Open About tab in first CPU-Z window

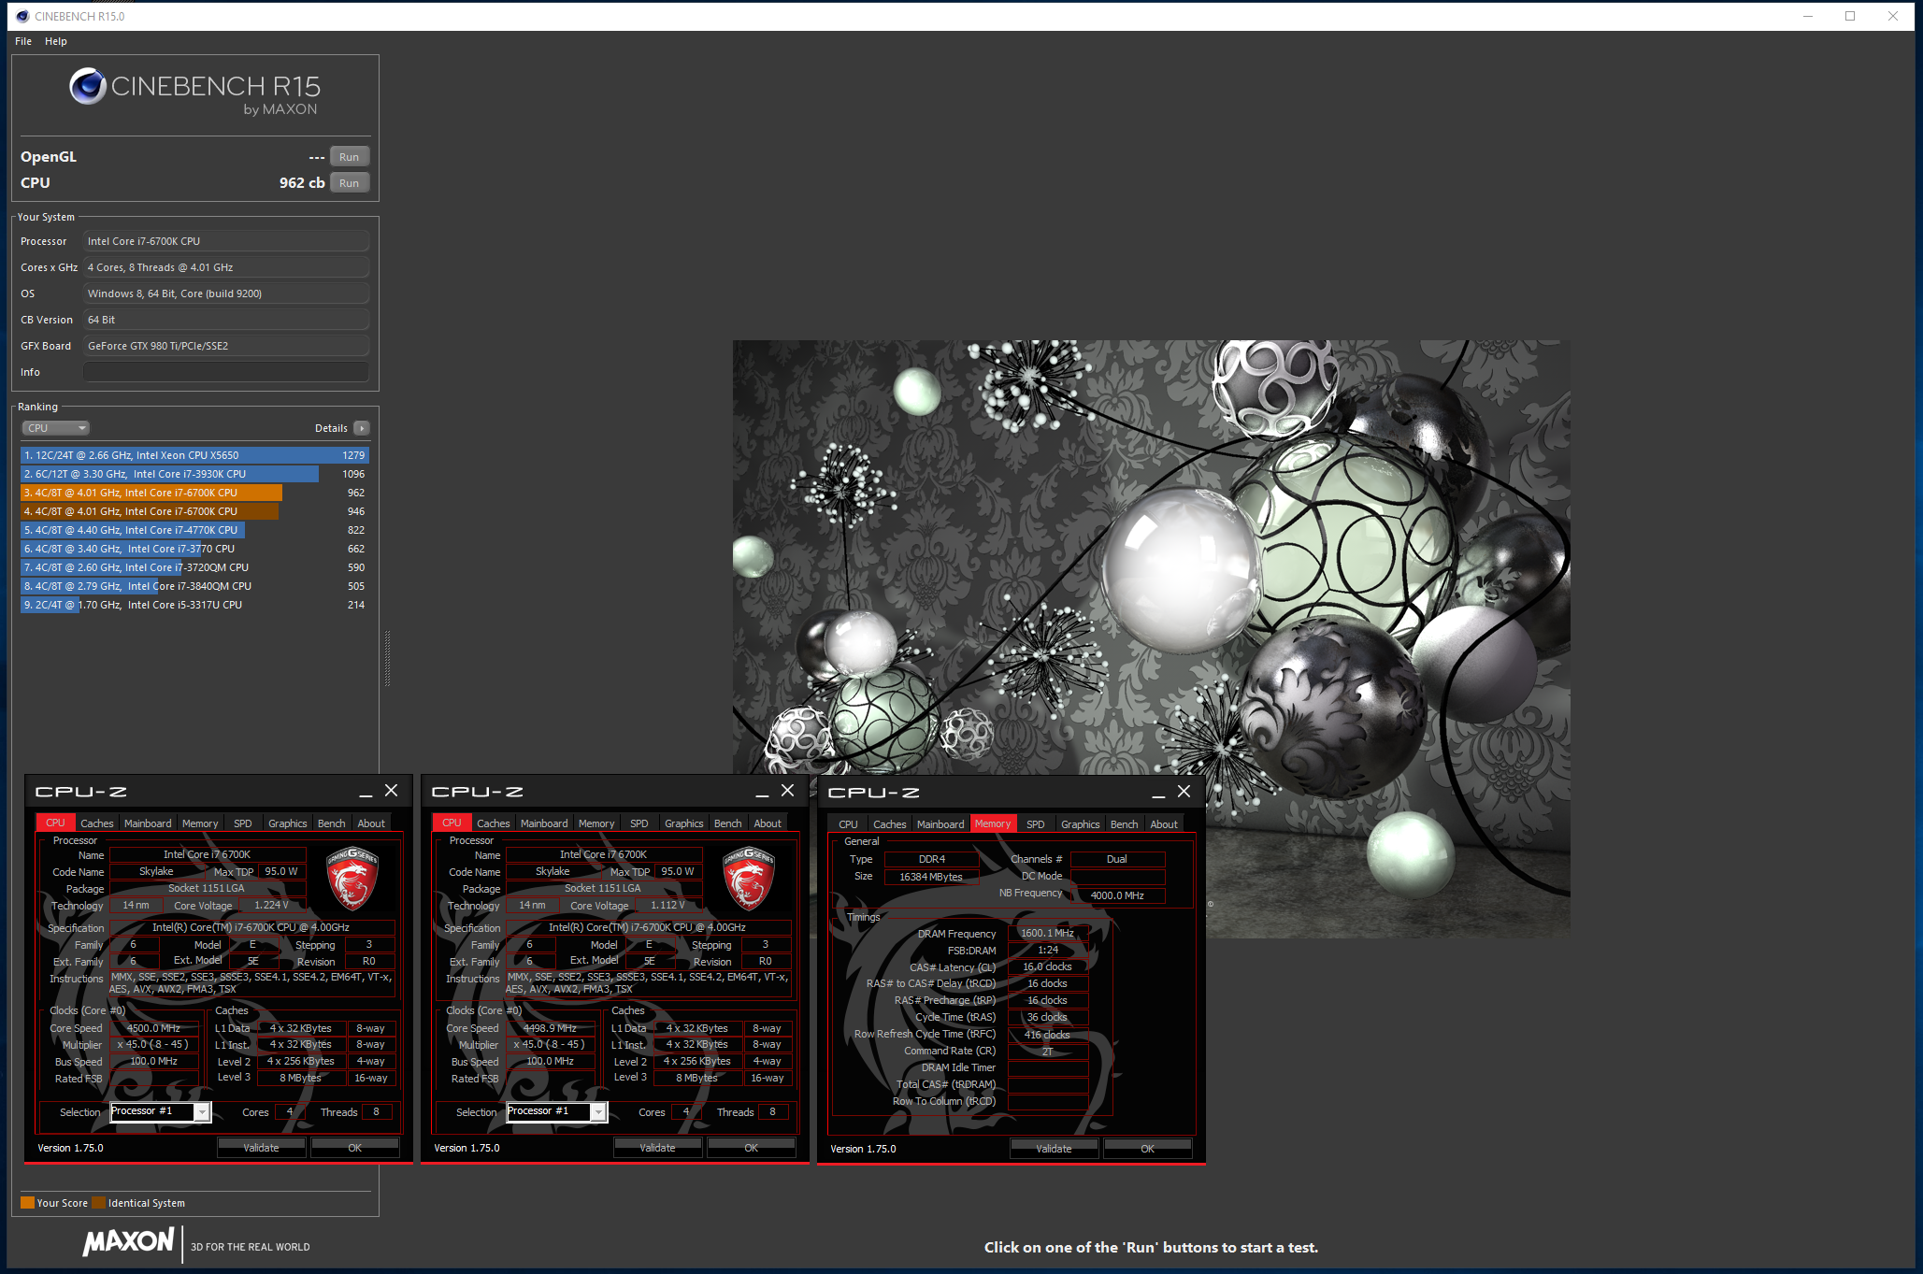[371, 823]
